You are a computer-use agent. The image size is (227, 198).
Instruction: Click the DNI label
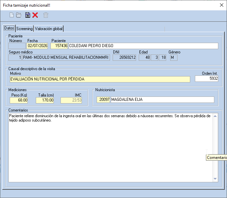[x=116, y=52]
